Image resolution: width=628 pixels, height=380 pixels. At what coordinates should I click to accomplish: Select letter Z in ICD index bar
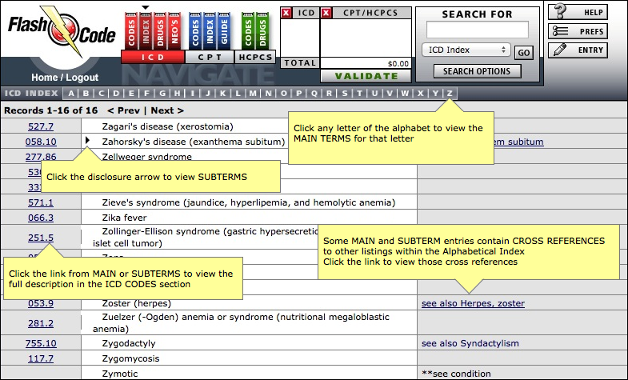(x=450, y=94)
